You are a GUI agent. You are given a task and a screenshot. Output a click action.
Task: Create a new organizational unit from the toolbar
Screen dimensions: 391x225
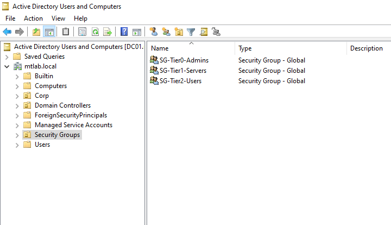click(x=179, y=32)
